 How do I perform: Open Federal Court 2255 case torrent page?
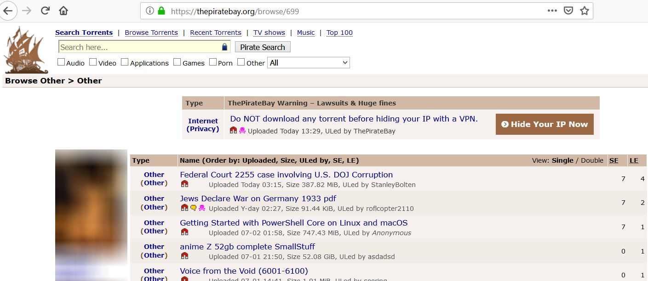click(x=286, y=175)
